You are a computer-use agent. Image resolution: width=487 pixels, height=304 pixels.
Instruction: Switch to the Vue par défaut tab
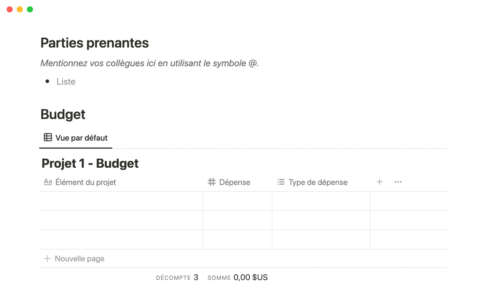pos(76,138)
